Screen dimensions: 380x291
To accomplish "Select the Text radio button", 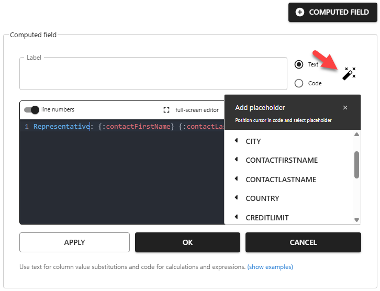I will click(299, 64).
